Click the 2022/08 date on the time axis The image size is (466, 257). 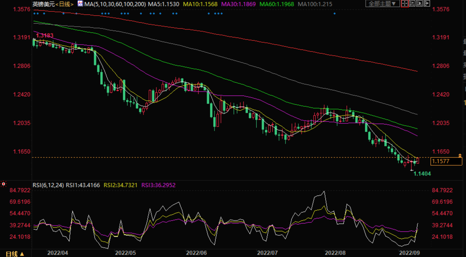point(335,253)
